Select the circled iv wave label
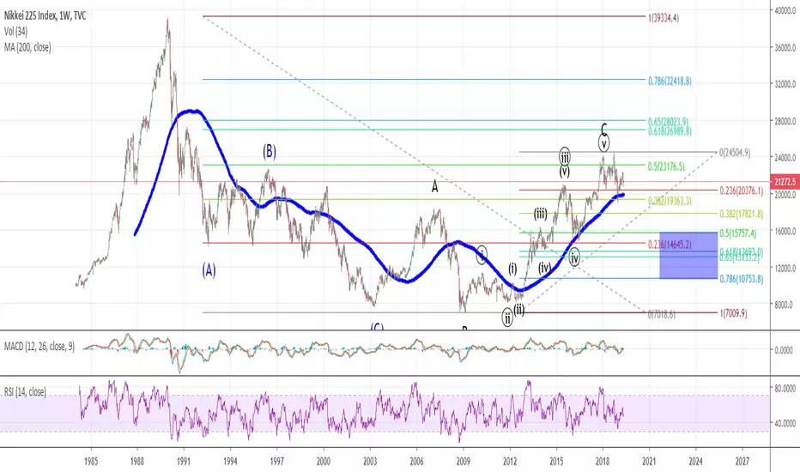The height and width of the screenshot is (472, 800). point(574,258)
